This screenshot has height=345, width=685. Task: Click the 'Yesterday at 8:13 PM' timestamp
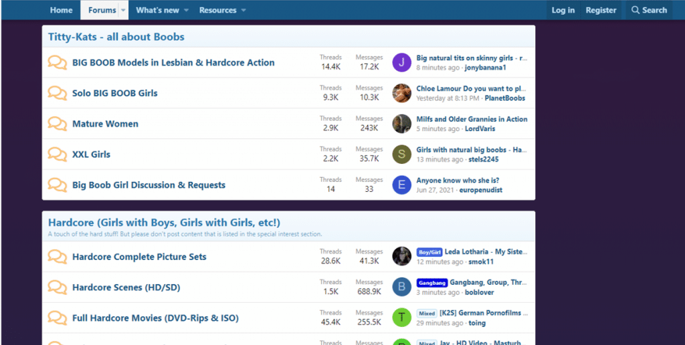click(448, 98)
